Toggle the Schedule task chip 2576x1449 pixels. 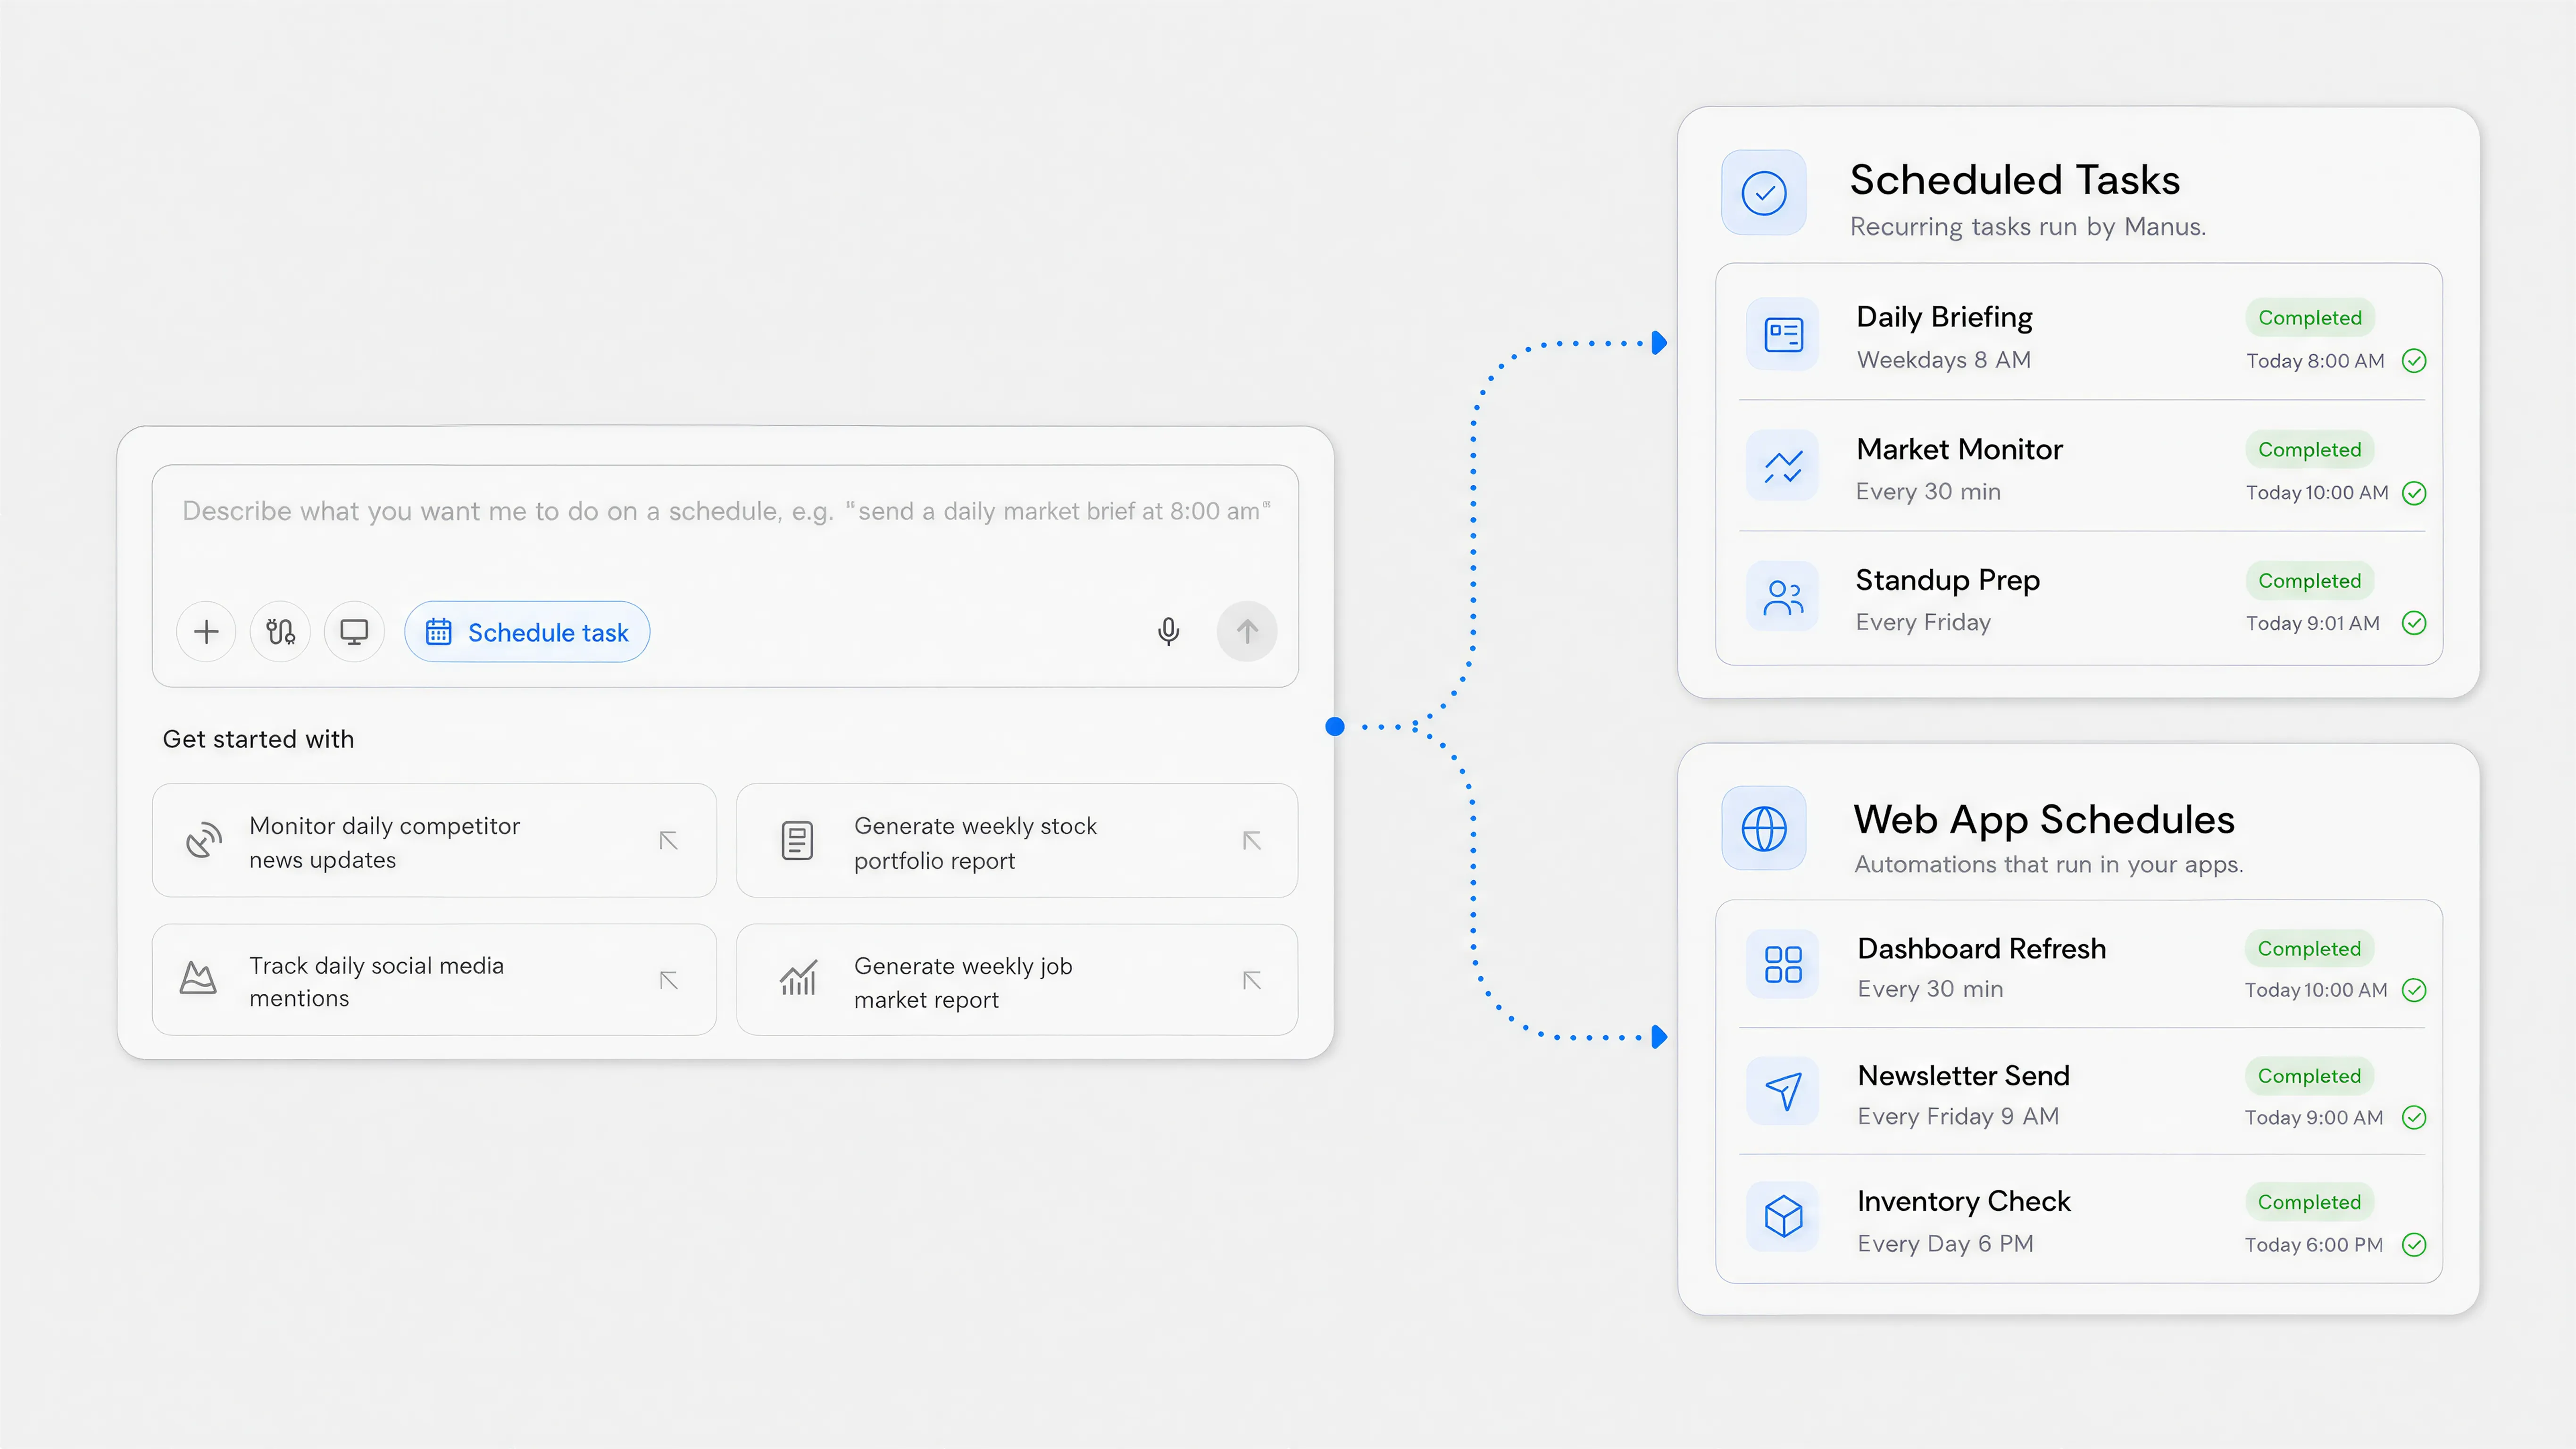(527, 632)
